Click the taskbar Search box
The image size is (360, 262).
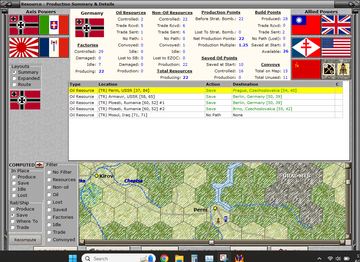click(x=119, y=258)
